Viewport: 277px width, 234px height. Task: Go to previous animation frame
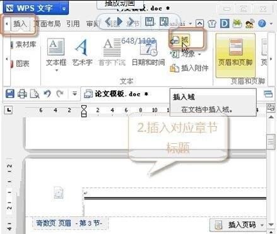tap(108, 21)
